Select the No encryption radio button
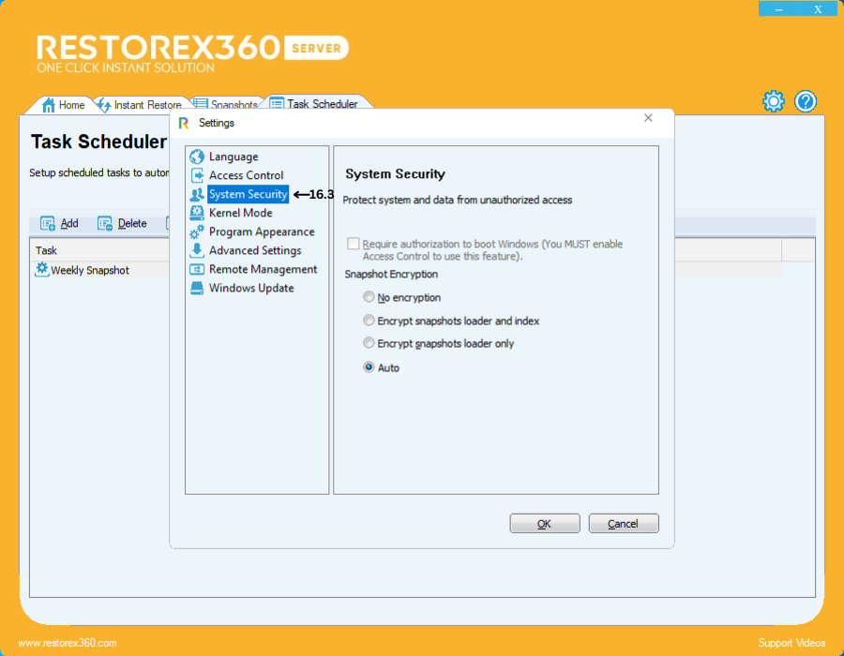The height and width of the screenshot is (656, 844). [x=369, y=297]
